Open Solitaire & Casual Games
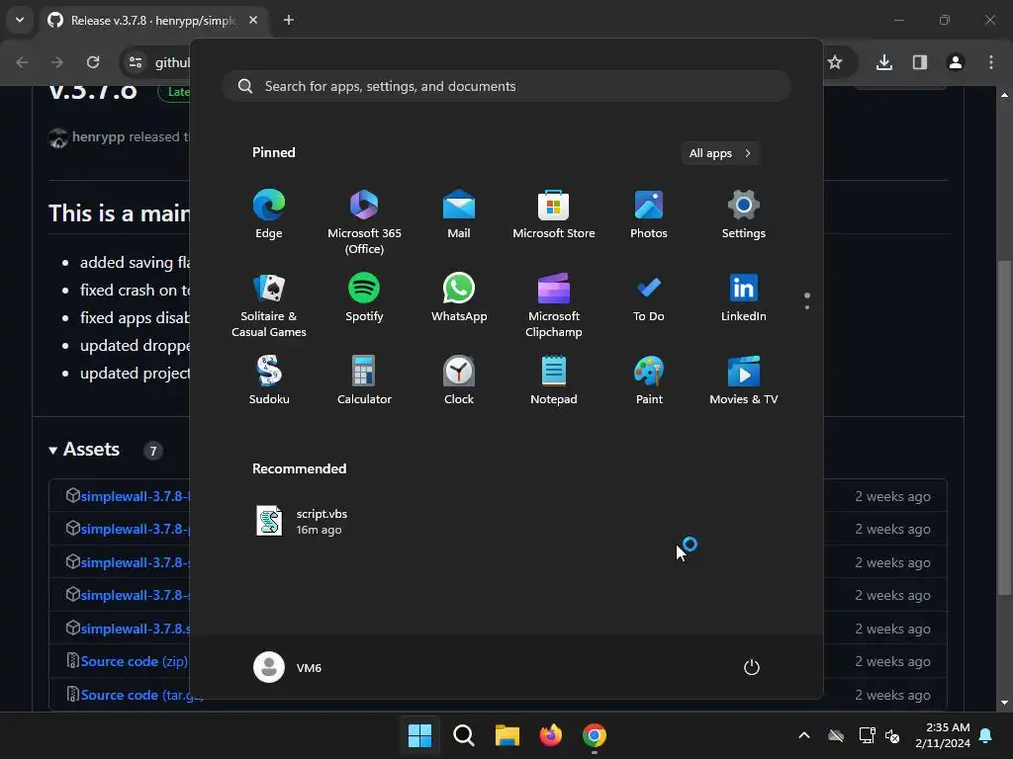This screenshot has height=759, width=1013. pos(269,305)
